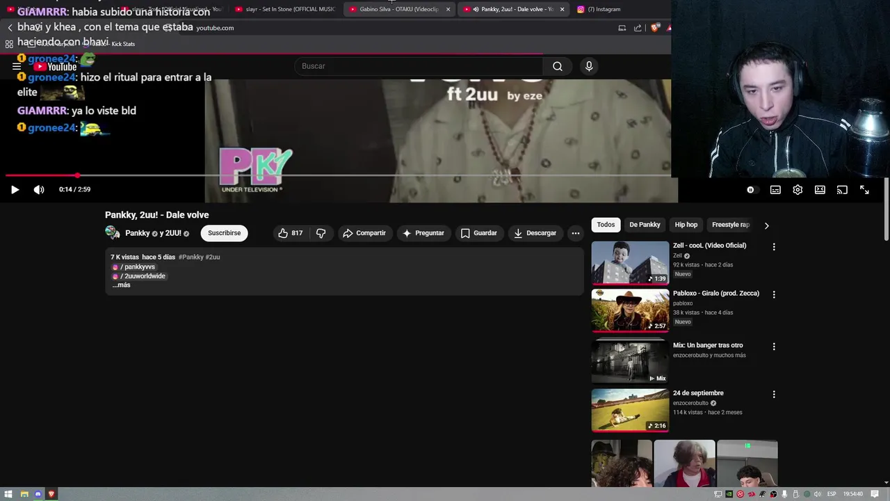Open the Compartir share dialog
This screenshot has height=501, width=890.
coord(364,233)
